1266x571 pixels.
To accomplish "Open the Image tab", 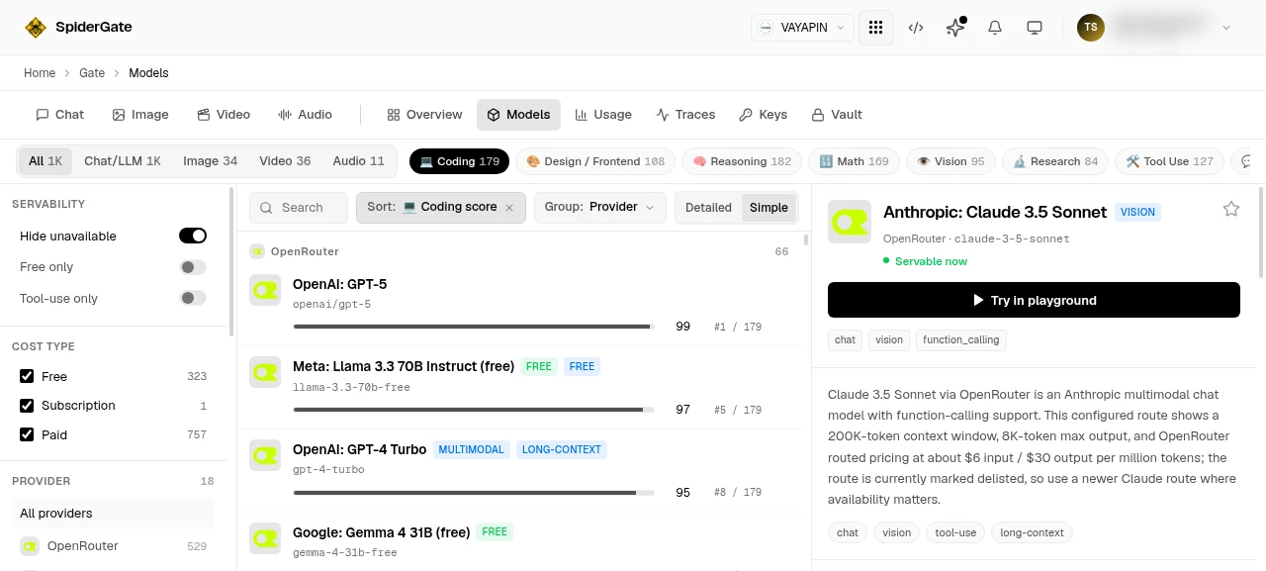I will click(140, 115).
